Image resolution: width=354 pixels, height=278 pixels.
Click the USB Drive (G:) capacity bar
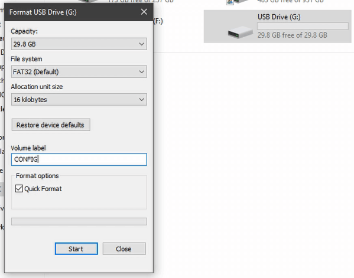pyautogui.click(x=303, y=26)
